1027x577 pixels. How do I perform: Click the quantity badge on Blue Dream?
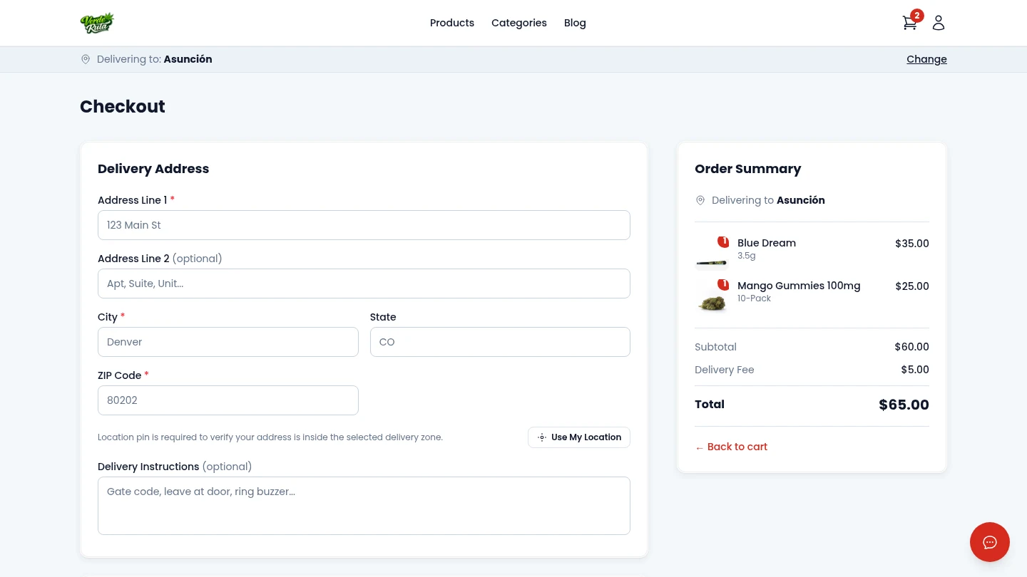pos(723,242)
